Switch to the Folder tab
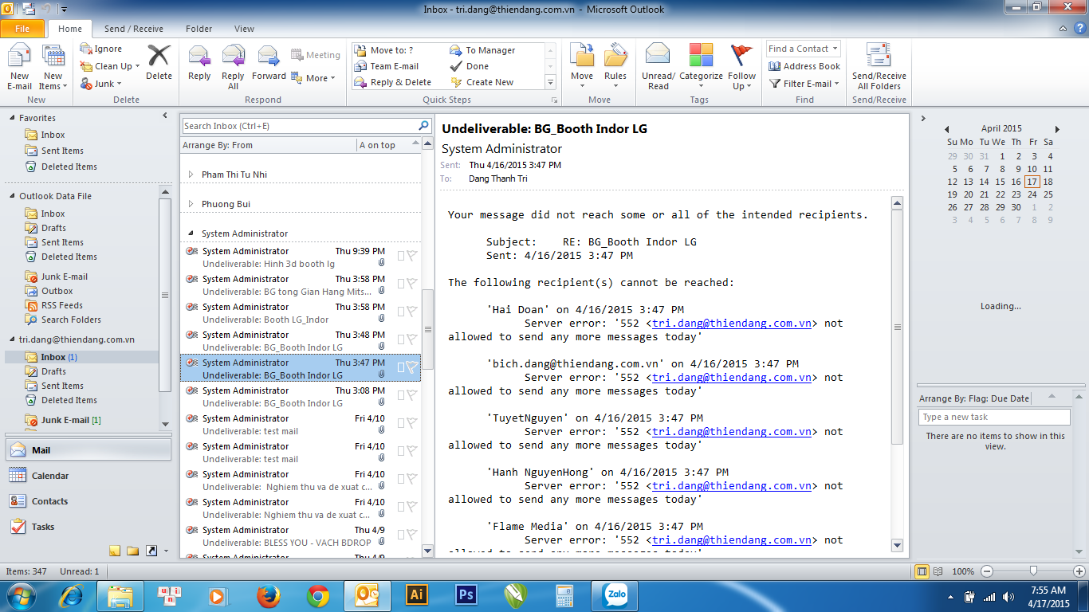The width and height of the screenshot is (1089, 612). (199, 29)
